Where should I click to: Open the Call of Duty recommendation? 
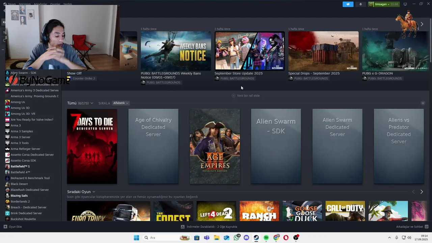click(345, 211)
